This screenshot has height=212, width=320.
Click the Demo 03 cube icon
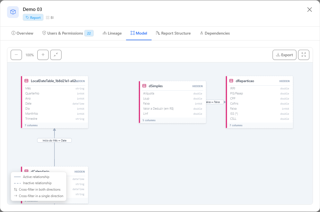click(13, 12)
